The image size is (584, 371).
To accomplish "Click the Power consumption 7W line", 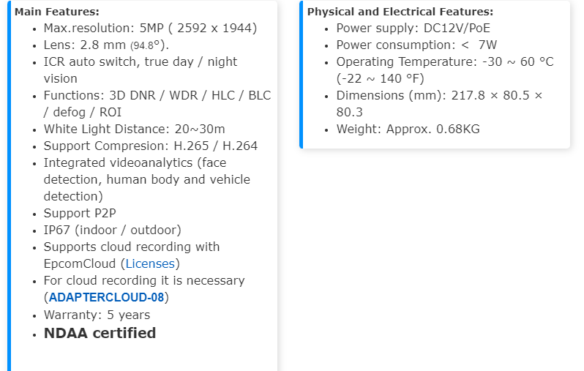I will [416, 45].
